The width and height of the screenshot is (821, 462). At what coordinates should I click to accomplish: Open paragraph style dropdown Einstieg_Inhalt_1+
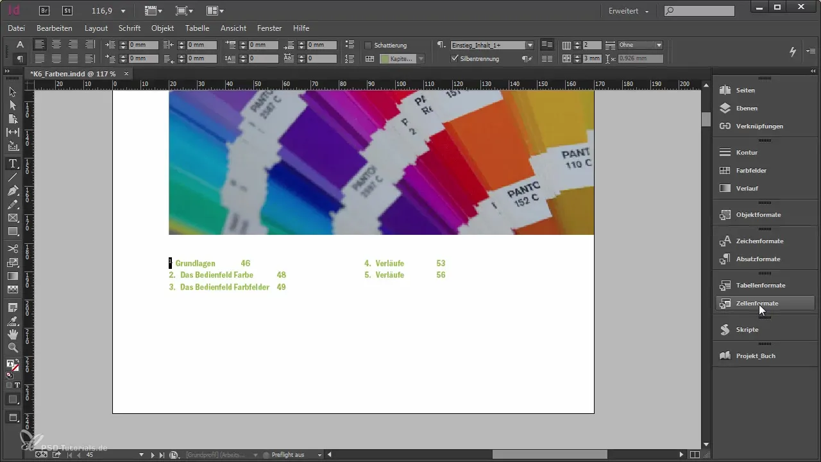tap(530, 45)
